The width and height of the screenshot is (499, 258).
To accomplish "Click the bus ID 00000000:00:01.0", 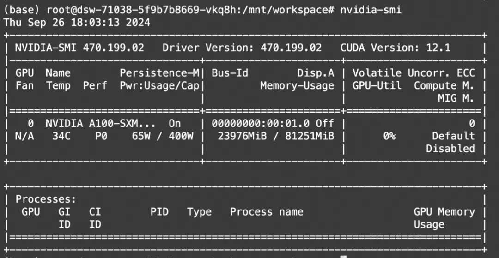I will 260,123.
